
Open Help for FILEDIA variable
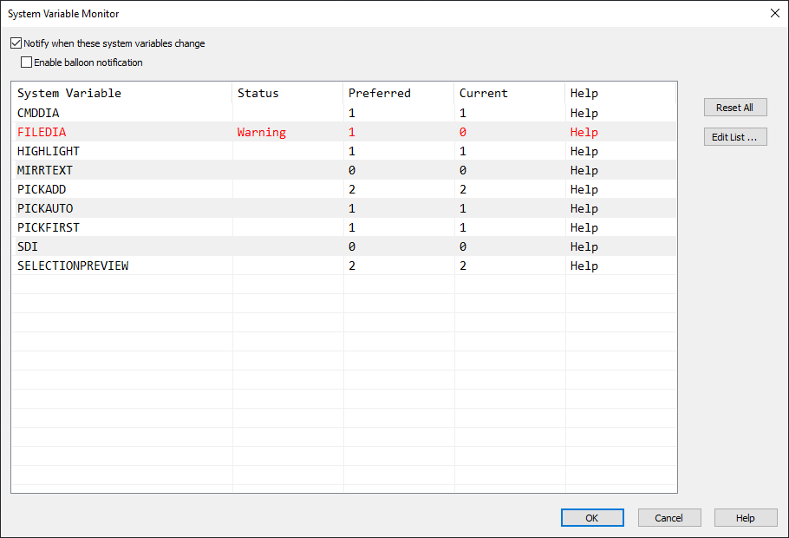click(x=584, y=132)
